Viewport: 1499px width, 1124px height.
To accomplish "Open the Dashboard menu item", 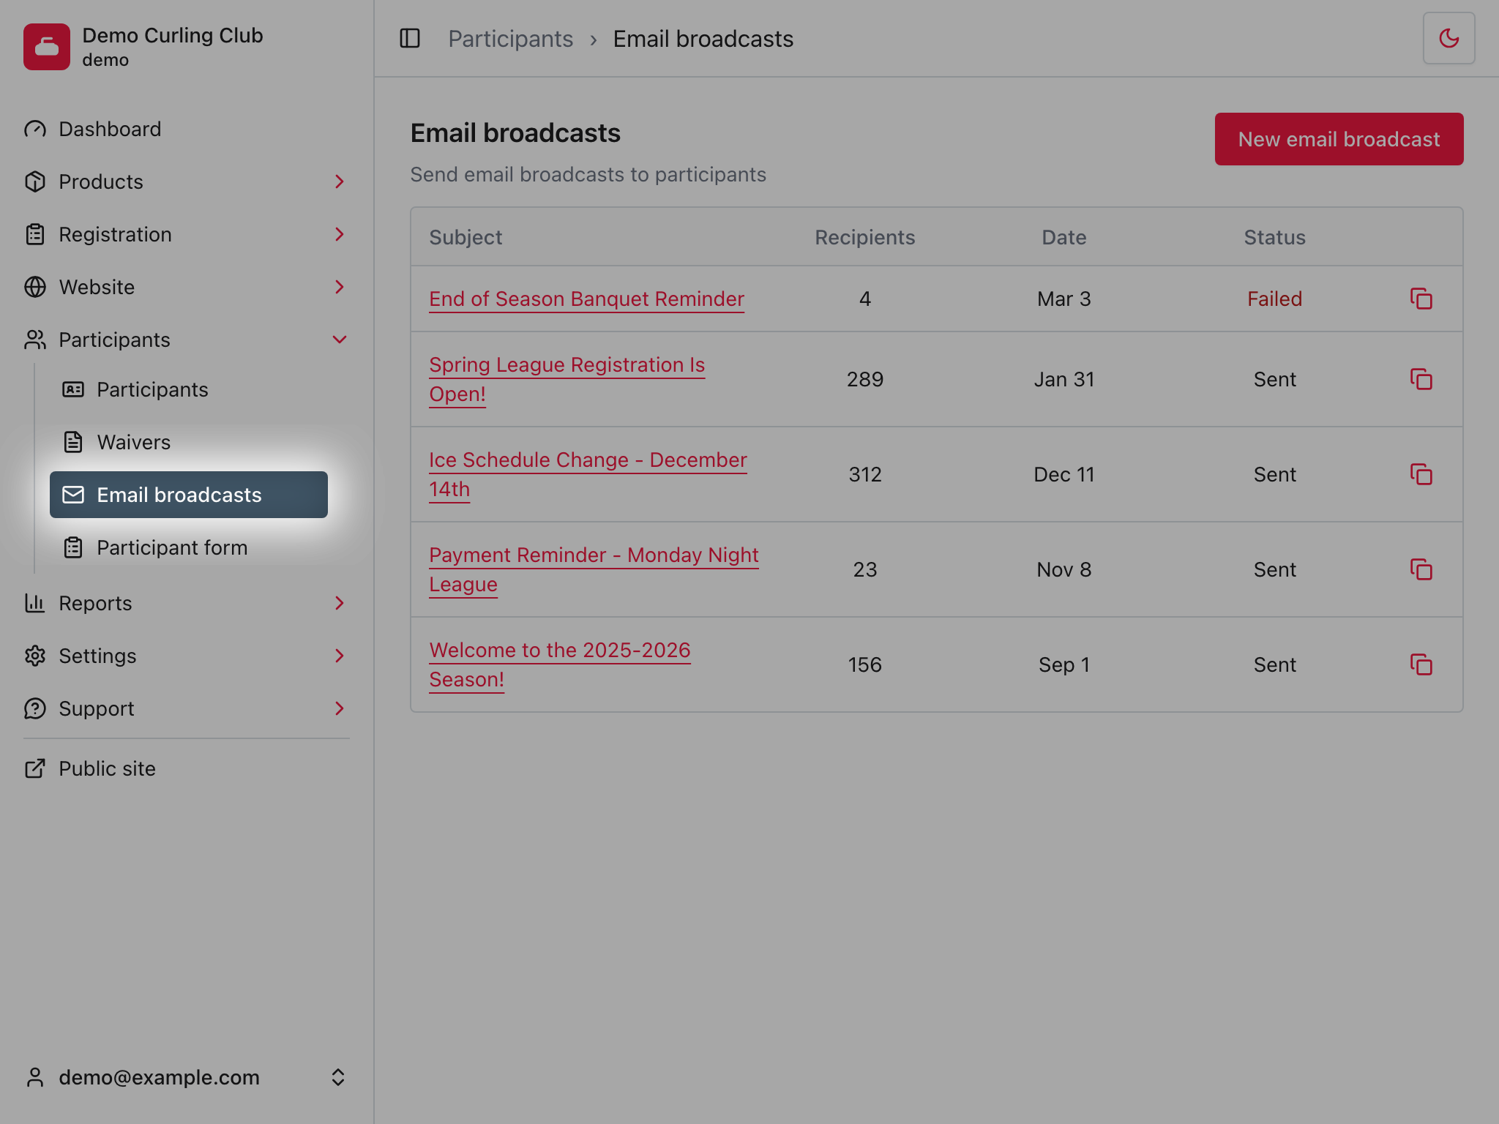I will (x=186, y=129).
